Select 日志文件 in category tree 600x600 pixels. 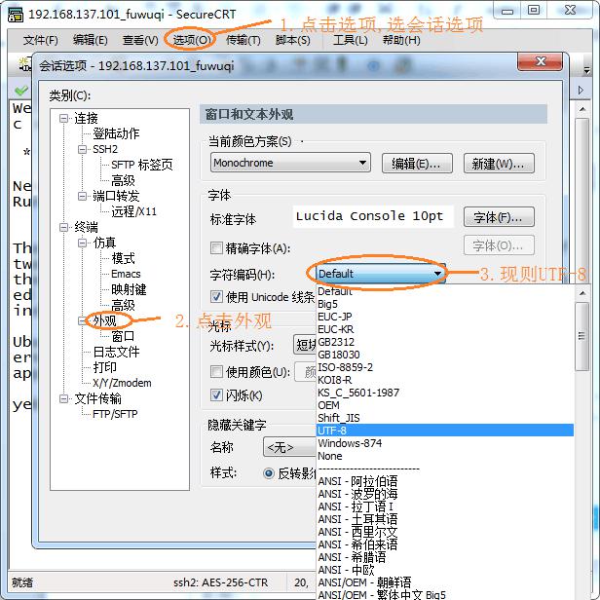tap(116, 352)
